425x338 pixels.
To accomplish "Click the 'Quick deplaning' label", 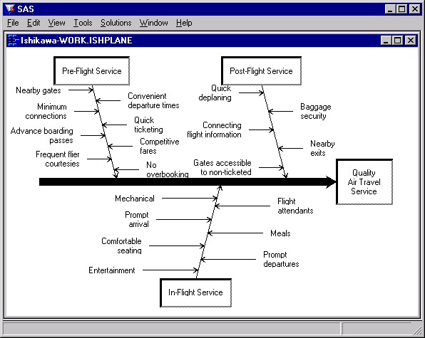I will click(x=215, y=93).
